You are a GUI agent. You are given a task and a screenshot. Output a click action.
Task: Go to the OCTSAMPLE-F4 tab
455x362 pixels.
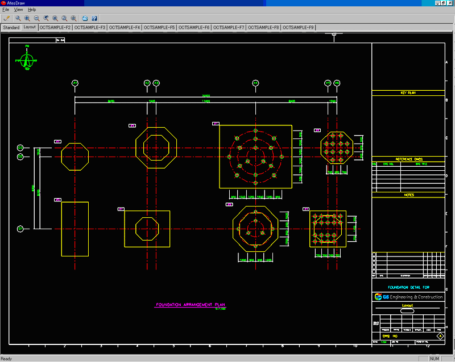pyautogui.click(x=125, y=27)
